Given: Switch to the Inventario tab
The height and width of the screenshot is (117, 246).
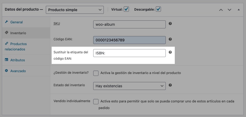Looking at the screenshot, I should click(18, 33).
